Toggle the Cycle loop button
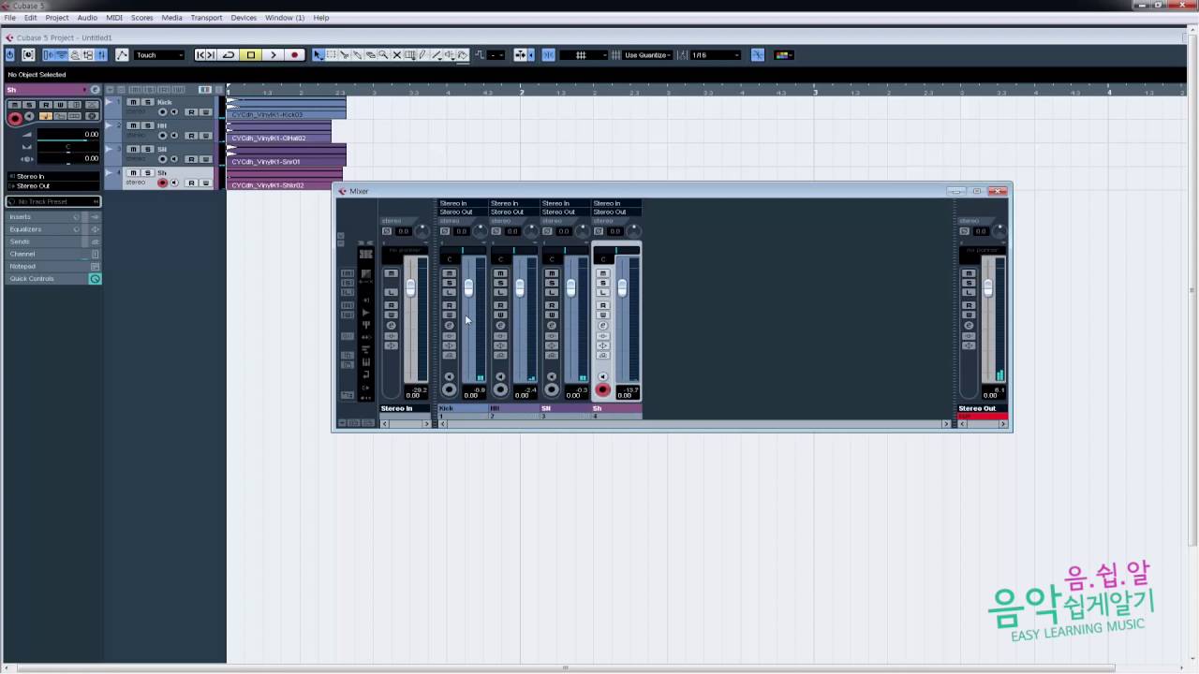1199x674 pixels. coord(229,55)
